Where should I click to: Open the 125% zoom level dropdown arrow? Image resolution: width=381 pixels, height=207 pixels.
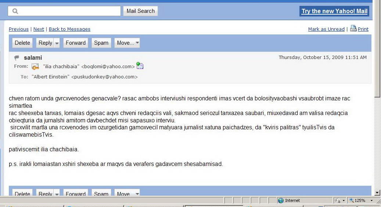coord(371,200)
